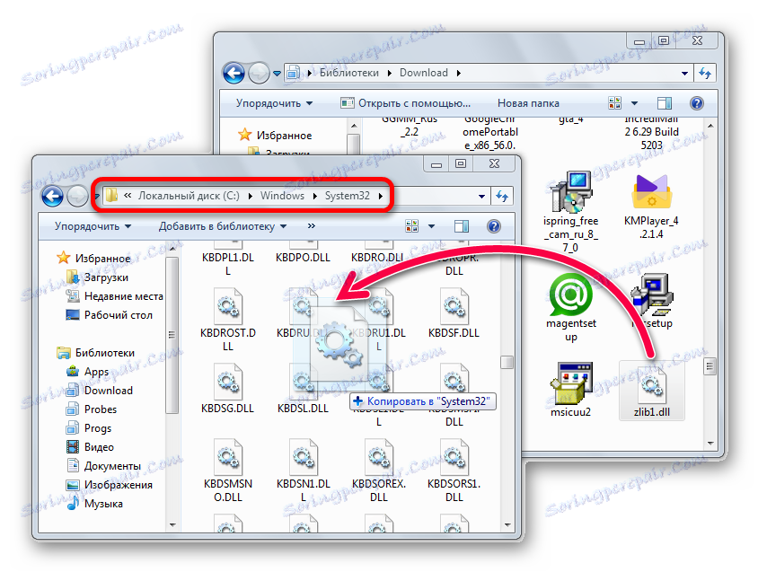Click the back navigation arrow in System32 window
The width and height of the screenshot is (758, 572).
pos(52,196)
